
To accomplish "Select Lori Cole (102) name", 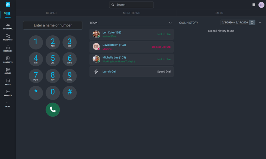I will (112, 32).
